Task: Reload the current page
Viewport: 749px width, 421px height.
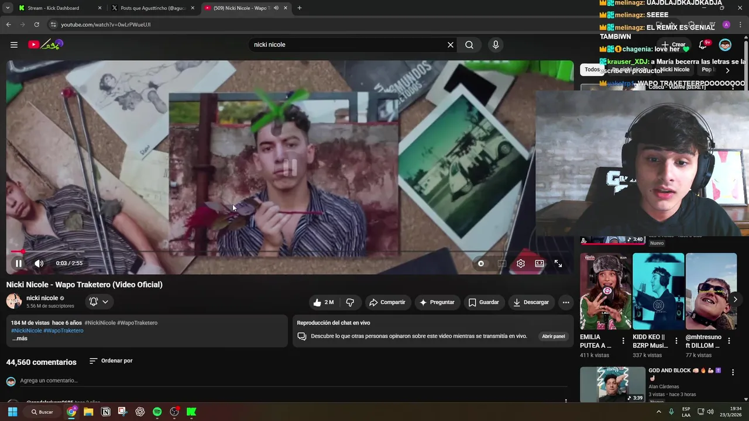Action: click(x=36, y=25)
